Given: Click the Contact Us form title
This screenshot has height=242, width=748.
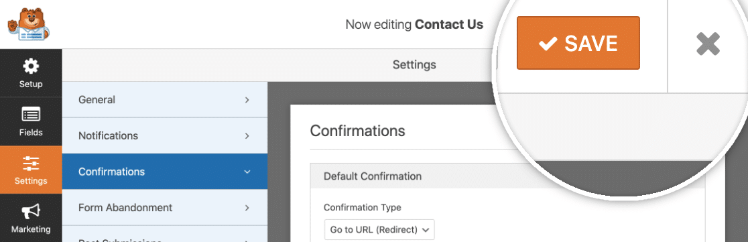Looking at the screenshot, I should point(449,24).
